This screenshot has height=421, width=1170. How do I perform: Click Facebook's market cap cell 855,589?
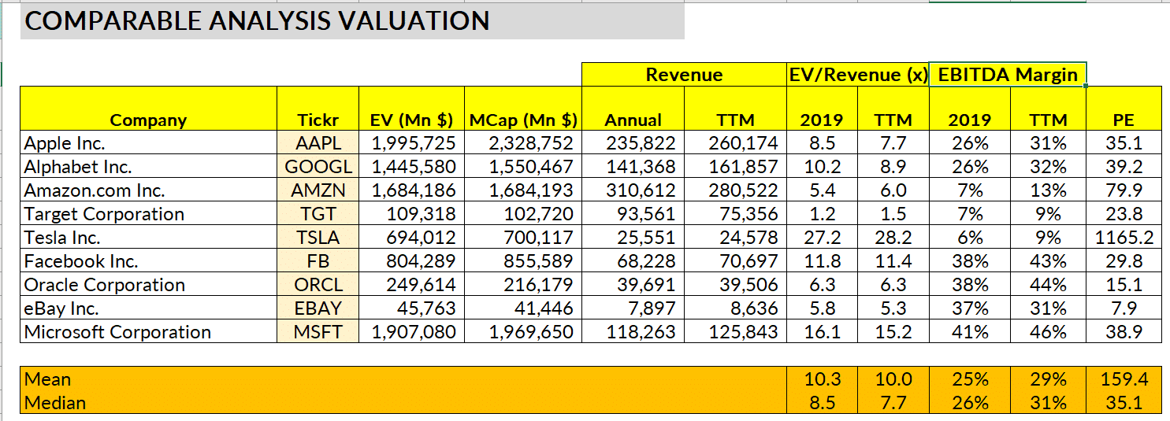(x=523, y=261)
